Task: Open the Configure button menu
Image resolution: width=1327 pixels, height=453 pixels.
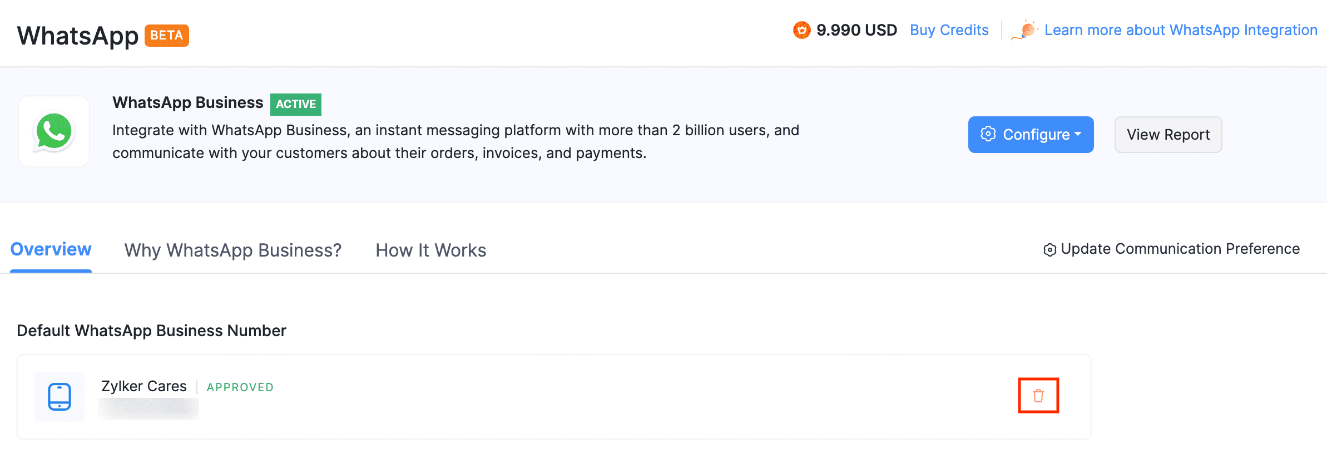Action: pyautogui.click(x=1030, y=135)
